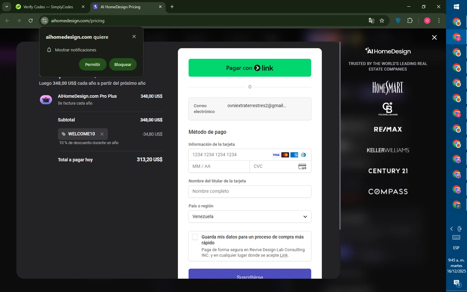Click the Correo electrónico email field
This screenshot has width=467, height=292.
pyautogui.click(x=250, y=109)
